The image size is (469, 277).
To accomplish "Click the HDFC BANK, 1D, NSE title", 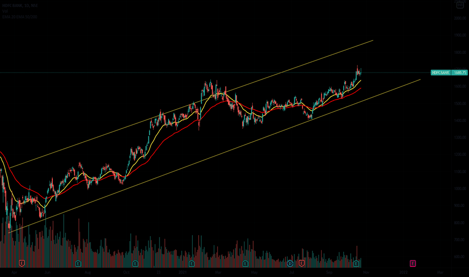I will 20,6.
